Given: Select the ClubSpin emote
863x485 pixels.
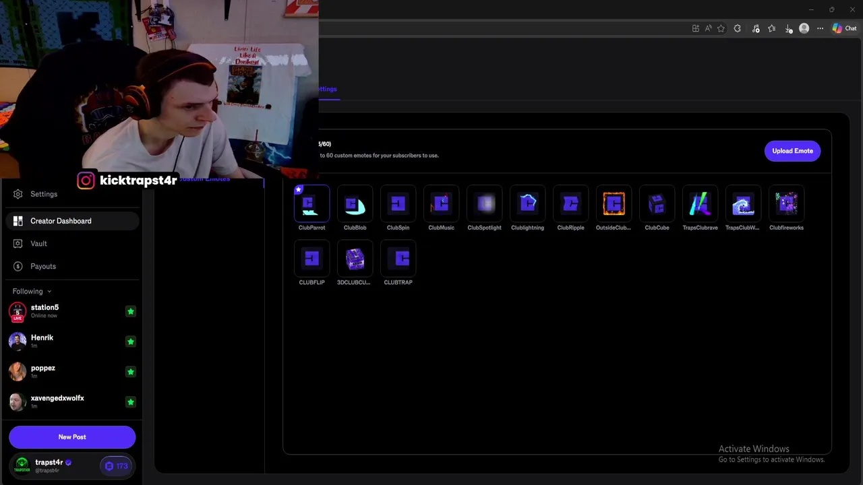Looking at the screenshot, I should (398, 204).
